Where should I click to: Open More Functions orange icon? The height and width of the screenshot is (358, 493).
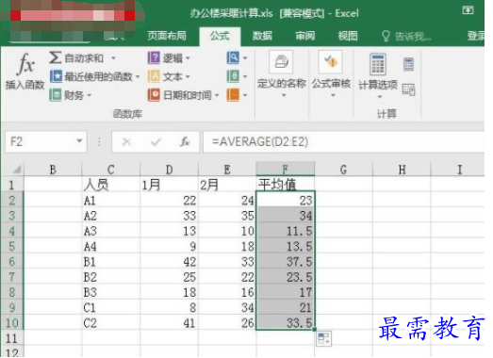click(233, 95)
